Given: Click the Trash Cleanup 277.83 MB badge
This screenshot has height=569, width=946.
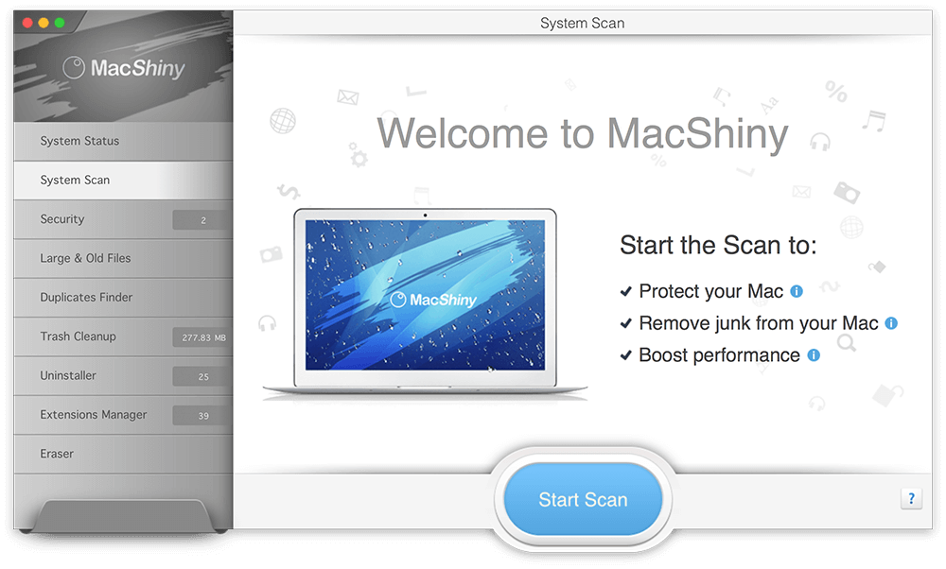Looking at the screenshot, I should tap(202, 337).
